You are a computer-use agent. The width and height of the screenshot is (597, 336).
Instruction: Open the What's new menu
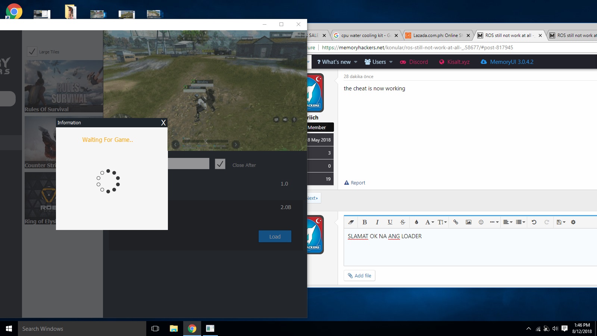click(x=334, y=62)
